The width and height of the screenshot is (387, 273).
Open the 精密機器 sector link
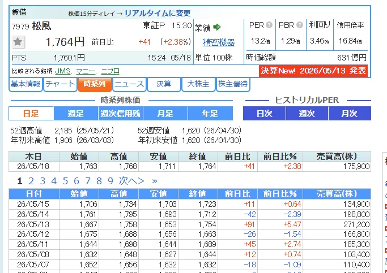click(x=219, y=42)
